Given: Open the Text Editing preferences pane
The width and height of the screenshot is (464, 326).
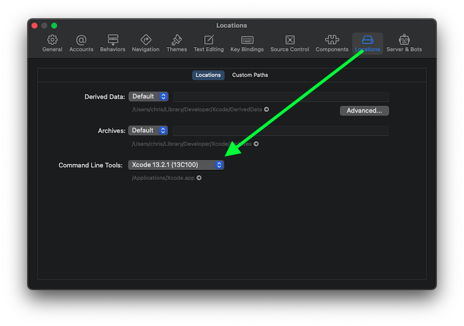Looking at the screenshot, I should point(208,43).
